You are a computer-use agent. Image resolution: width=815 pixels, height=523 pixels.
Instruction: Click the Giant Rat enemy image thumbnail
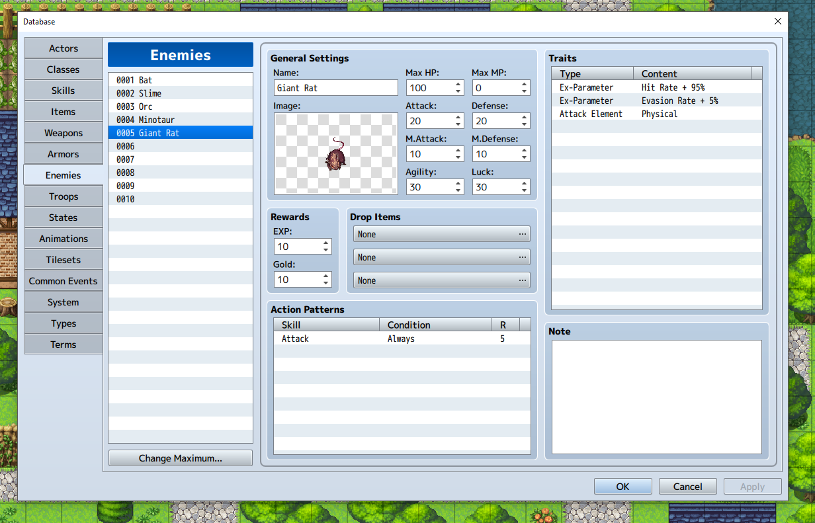coord(336,153)
